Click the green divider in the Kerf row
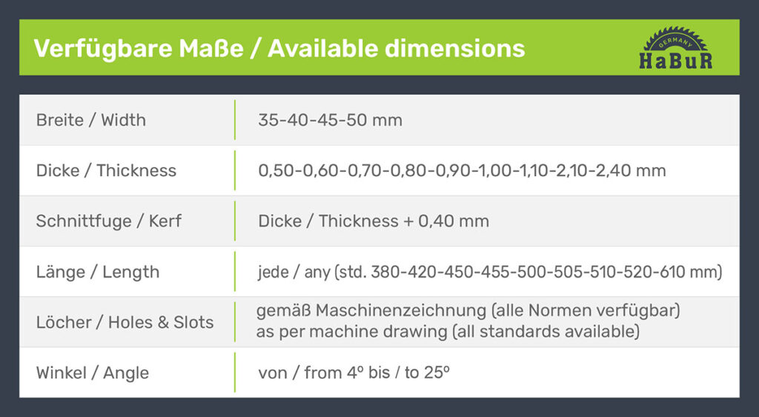This screenshot has width=759, height=417. coord(235,221)
